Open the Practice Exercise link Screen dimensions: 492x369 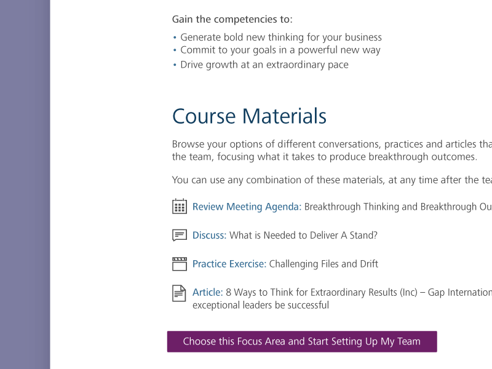[x=229, y=264]
